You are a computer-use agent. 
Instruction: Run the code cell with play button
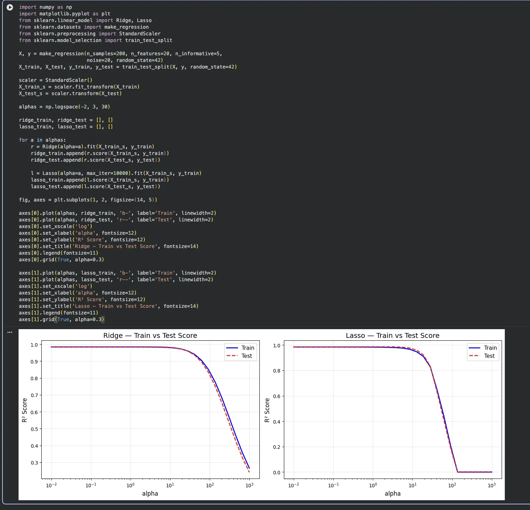[10, 7]
